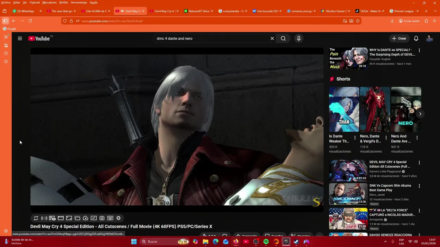
Task: Start voice search with the microphone
Action: pos(299,38)
